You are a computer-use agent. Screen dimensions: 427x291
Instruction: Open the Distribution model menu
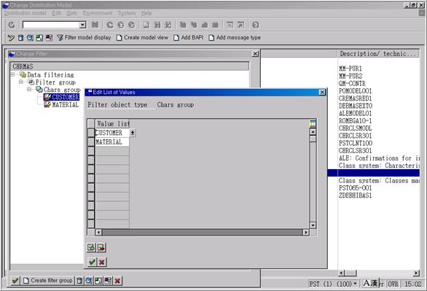26,13
